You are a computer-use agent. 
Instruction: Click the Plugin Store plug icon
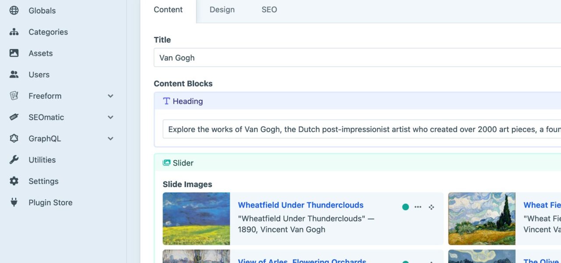pyautogui.click(x=14, y=203)
